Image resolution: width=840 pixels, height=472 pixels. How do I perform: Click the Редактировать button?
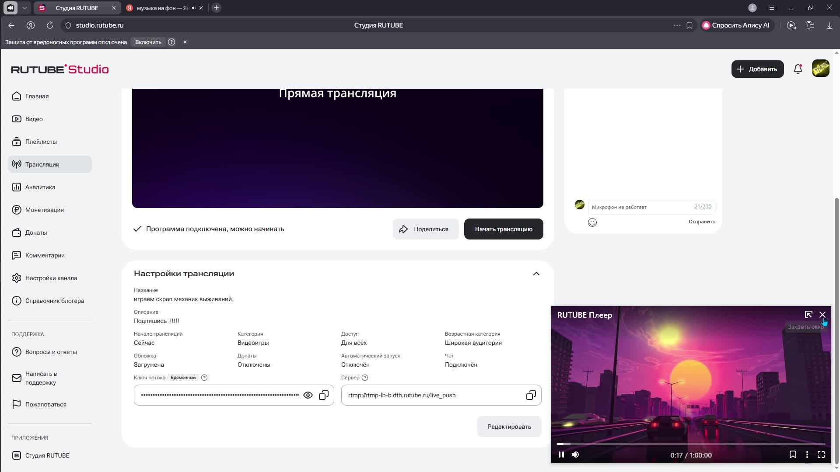(509, 427)
